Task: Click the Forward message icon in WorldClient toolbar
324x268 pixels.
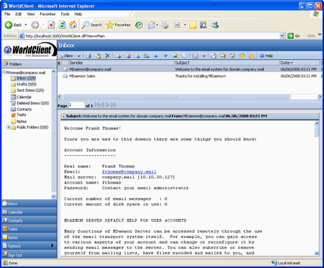Action: click(137, 56)
